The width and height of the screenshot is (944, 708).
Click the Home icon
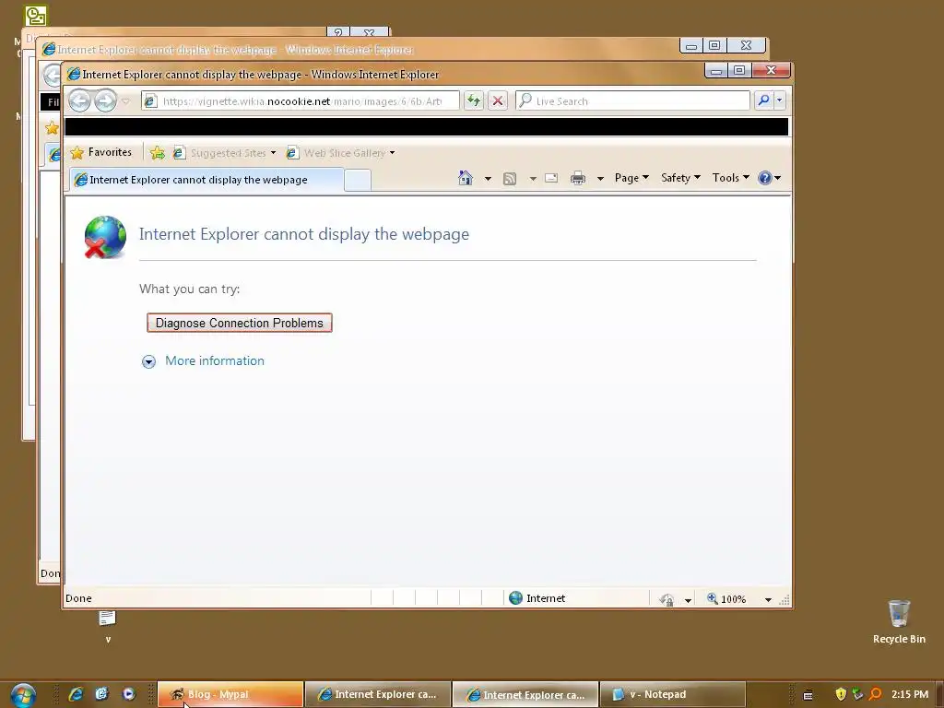coord(465,178)
